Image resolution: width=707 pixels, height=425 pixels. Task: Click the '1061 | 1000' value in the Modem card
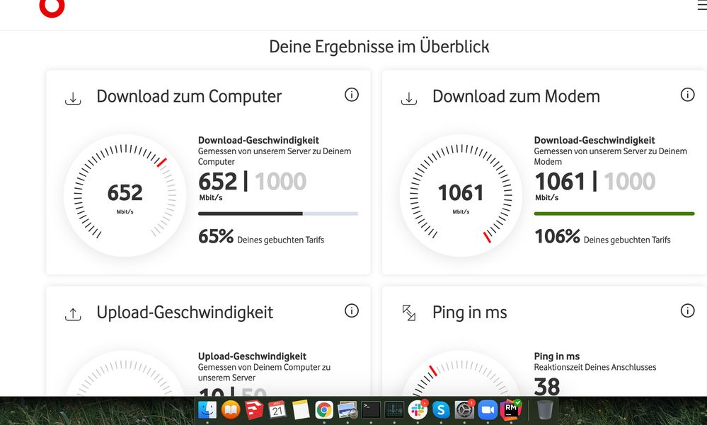pyautogui.click(x=594, y=181)
